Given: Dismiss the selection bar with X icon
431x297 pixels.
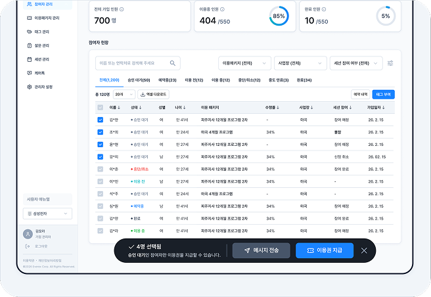Looking at the screenshot, I should tap(364, 250).
